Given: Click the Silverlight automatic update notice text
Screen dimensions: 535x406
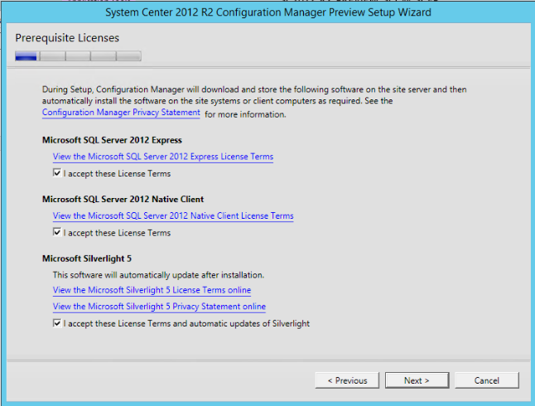Looking at the screenshot, I should pyautogui.click(x=158, y=274).
